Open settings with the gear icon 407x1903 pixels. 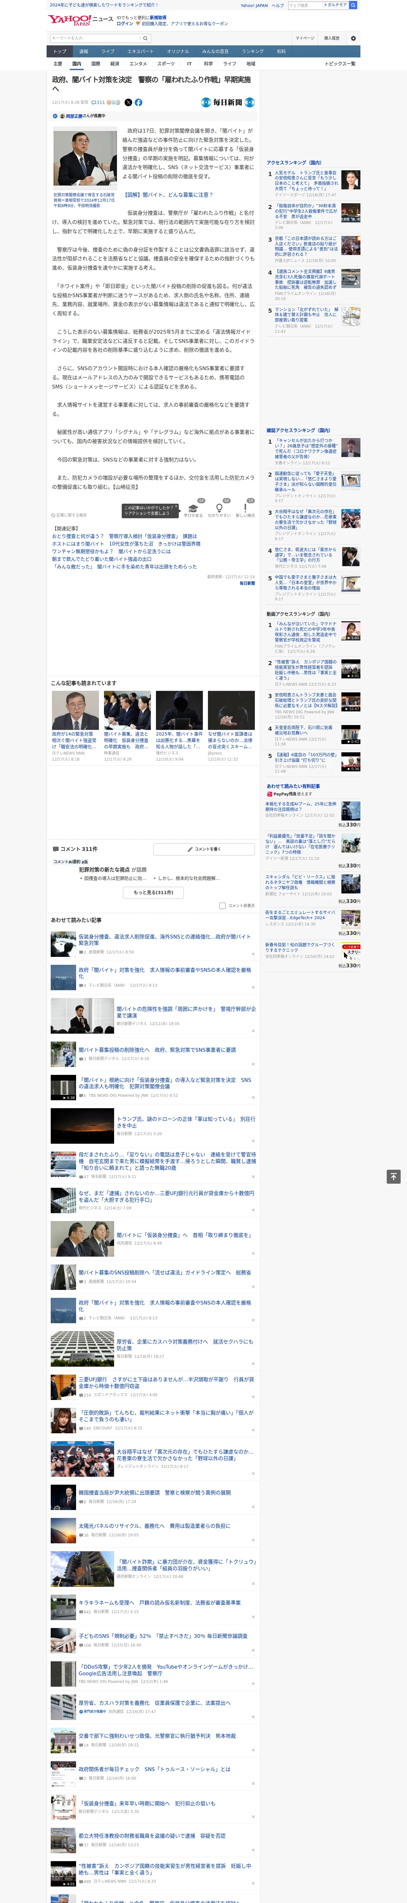(353, 38)
